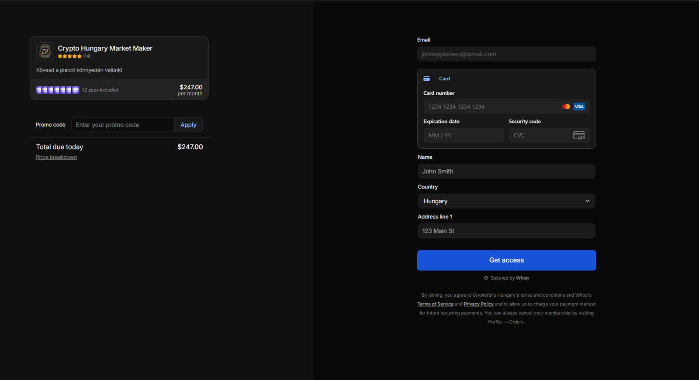
Task: Click the included apps icon stack
Action: coord(58,90)
